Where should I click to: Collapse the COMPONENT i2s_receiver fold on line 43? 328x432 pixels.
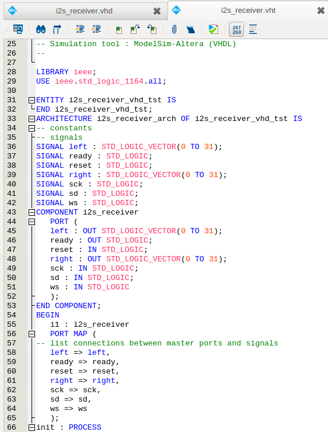tap(32, 212)
